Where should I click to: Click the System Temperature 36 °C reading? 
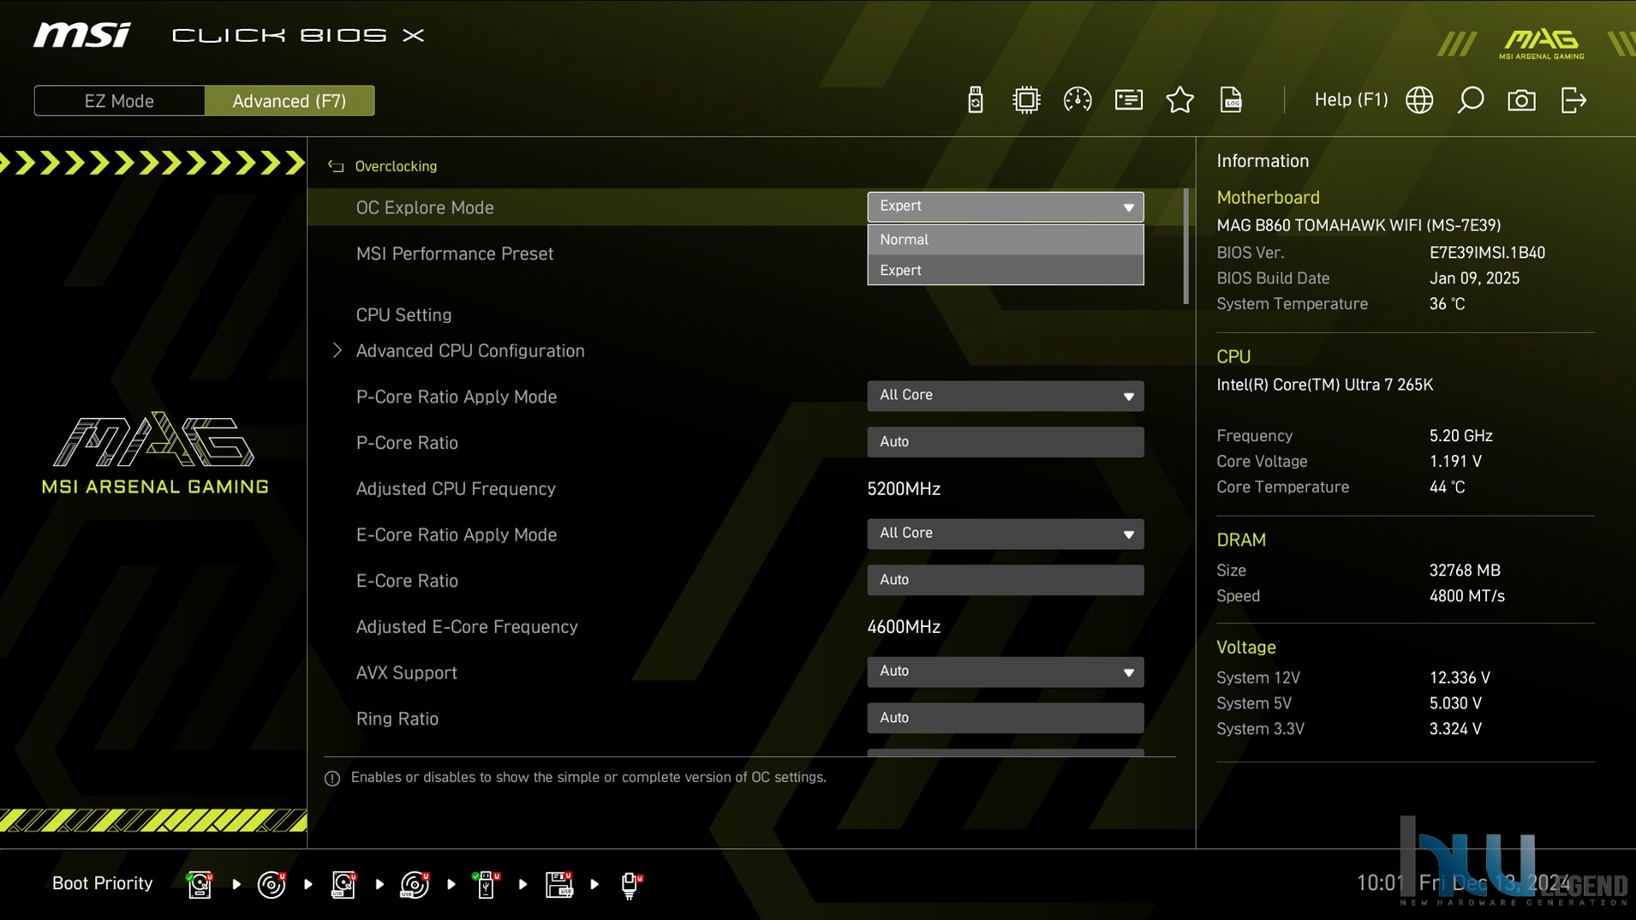click(1447, 304)
